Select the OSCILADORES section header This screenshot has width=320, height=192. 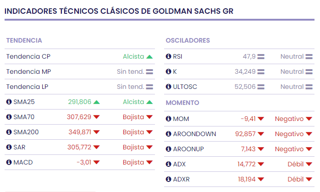tap(188, 40)
